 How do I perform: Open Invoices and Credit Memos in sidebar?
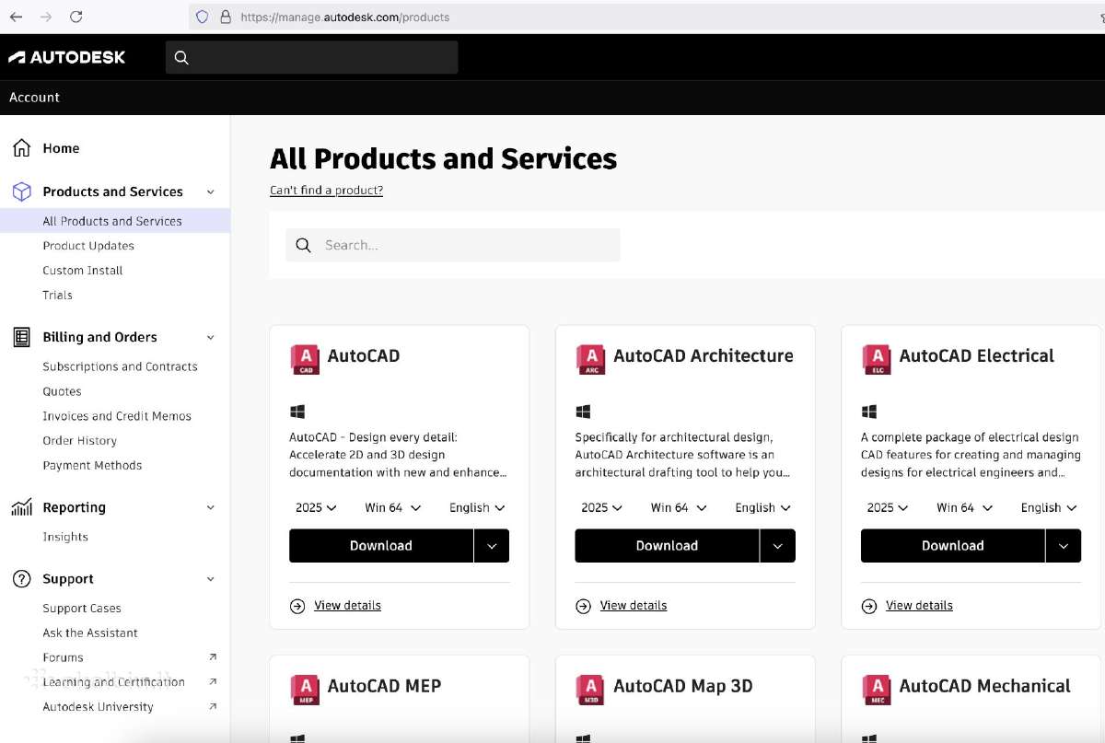pyautogui.click(x=117, y=416)
